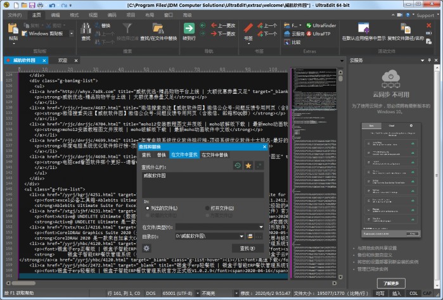Open the Windows 剪贴板 clipboard dropdown
Screen dimensions: 443x300
[72, 34]
